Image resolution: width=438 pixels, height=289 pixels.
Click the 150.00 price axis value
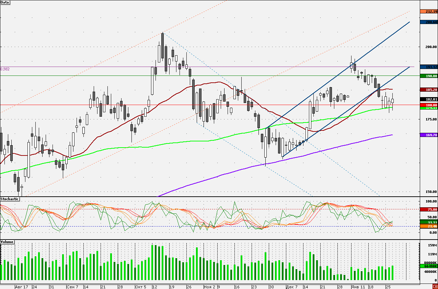(x=431, y=192)
